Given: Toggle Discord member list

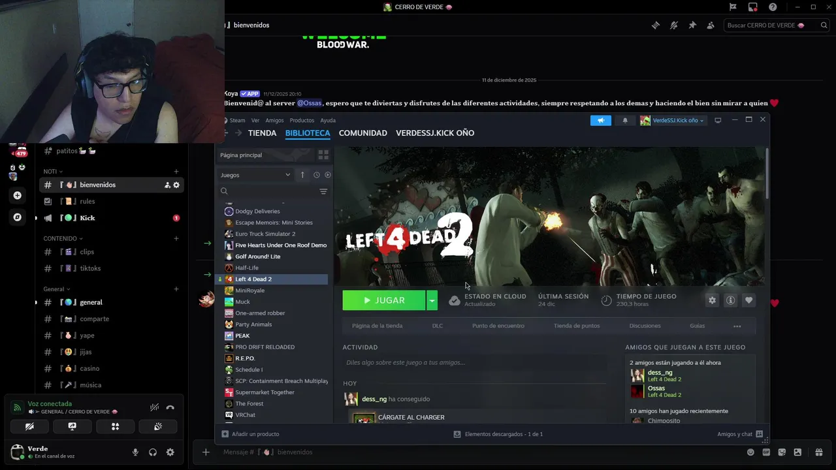Looking at the screenshot, I should click(711, 25).
